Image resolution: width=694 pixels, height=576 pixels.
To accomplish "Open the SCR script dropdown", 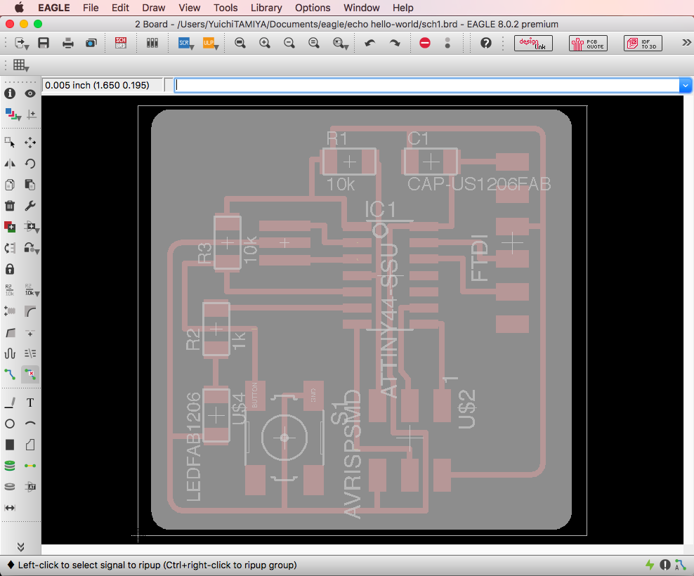I will tap(186, 43).
